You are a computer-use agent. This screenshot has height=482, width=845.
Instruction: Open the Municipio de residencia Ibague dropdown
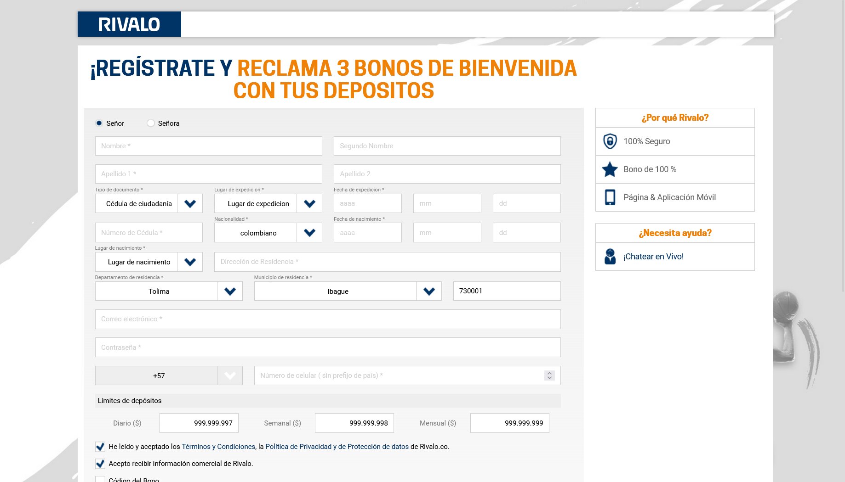pyautogui.click(x=348, y=291)
